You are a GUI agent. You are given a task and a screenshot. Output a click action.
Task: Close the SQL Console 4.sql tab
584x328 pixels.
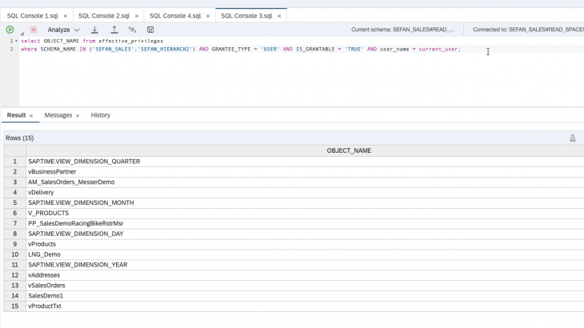click(208, 16)
